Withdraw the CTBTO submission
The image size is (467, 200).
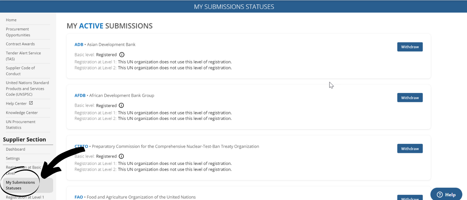coord(410,149)
